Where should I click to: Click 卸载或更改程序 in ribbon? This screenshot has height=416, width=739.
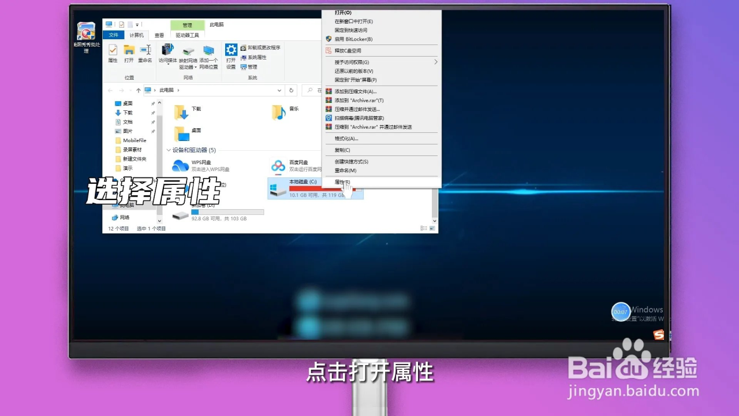click(260, 48)
